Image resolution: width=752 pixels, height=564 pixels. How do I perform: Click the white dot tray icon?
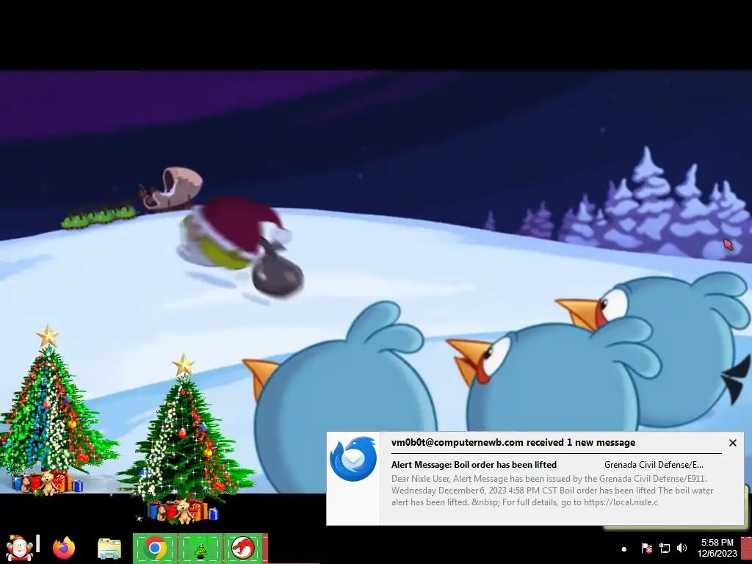point(624,549)
